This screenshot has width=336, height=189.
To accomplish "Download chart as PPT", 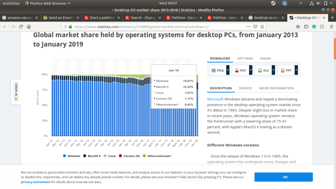I will pyautogui.click(x=286, y=70).
